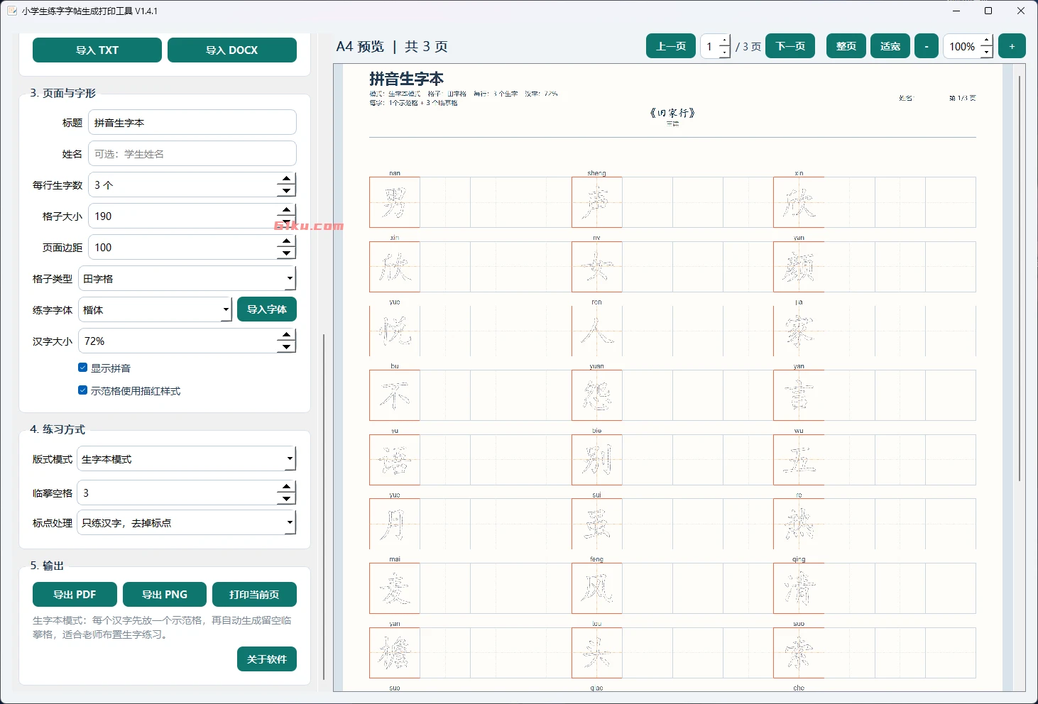1038x704 pixels.
Task: Increase 每行生字数 with up arrow
Action: (x=286, y=179)
